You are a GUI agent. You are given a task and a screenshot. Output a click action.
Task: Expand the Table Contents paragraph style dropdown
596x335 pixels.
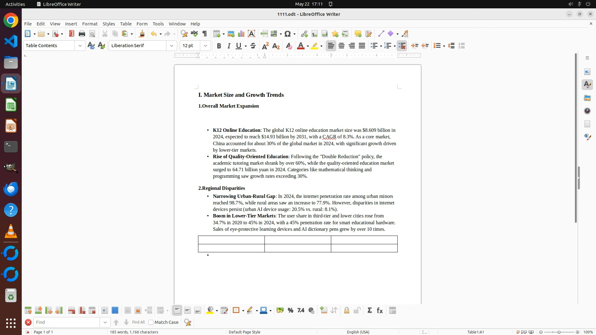80,46
